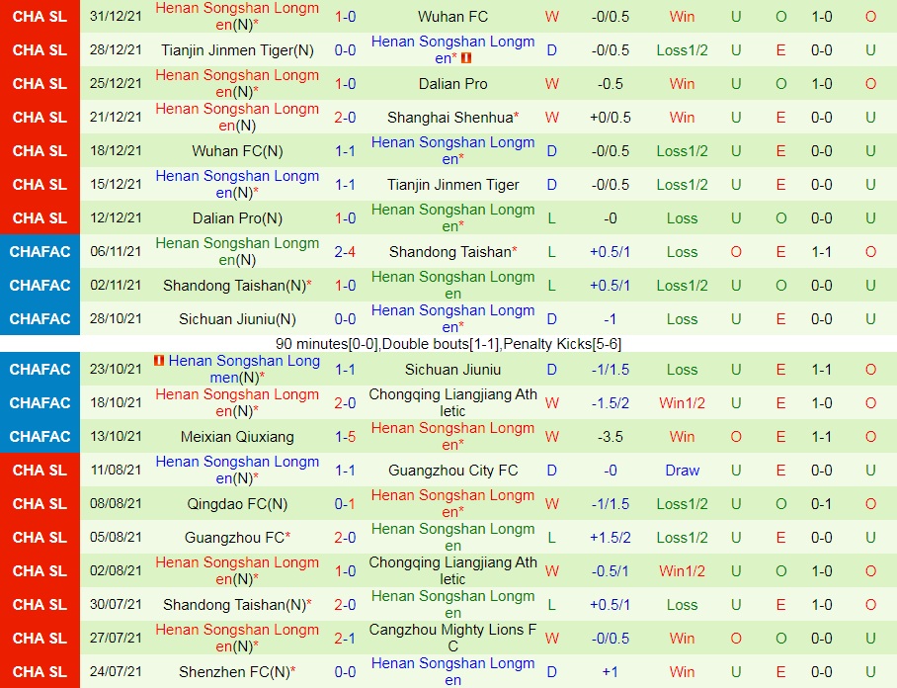Select the Win1/2 result on 18/10/21
The width and height of the screenshot is (897, 688).
(683, 403)
